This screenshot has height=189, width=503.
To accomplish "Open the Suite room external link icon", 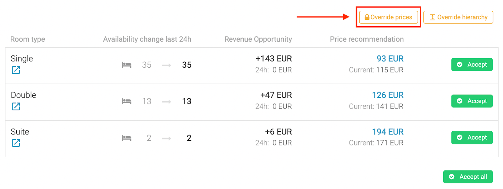I will (x=16, y=143).
